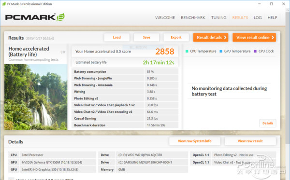290x180 pixels.
Task: Select Web Browsing - Amazonia row
Action: point(125,85)
